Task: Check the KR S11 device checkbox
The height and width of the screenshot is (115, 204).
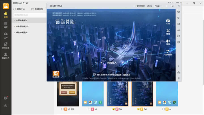Action: point(62,109)
